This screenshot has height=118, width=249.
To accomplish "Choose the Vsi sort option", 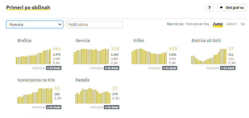I will [x=242, y=24].
